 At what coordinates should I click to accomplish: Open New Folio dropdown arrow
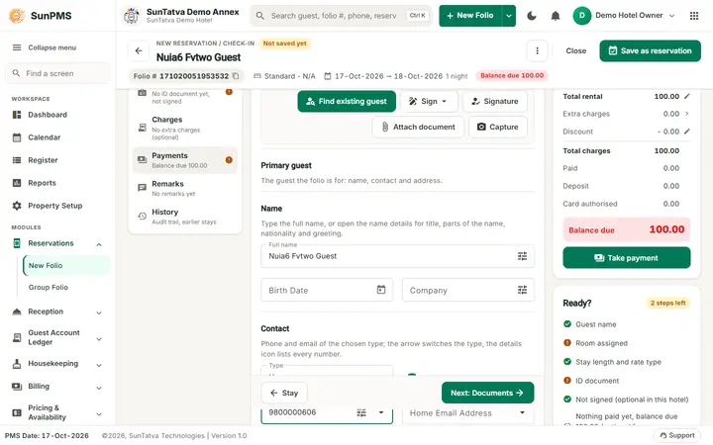[x=509, y=16]
